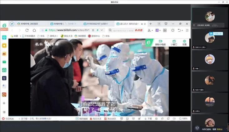The image size is (229, 132).
Task: Click the browser refresh button
Action: 27,30
